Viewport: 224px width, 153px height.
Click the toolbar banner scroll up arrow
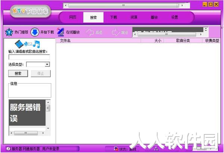click(x=206, y=29)
